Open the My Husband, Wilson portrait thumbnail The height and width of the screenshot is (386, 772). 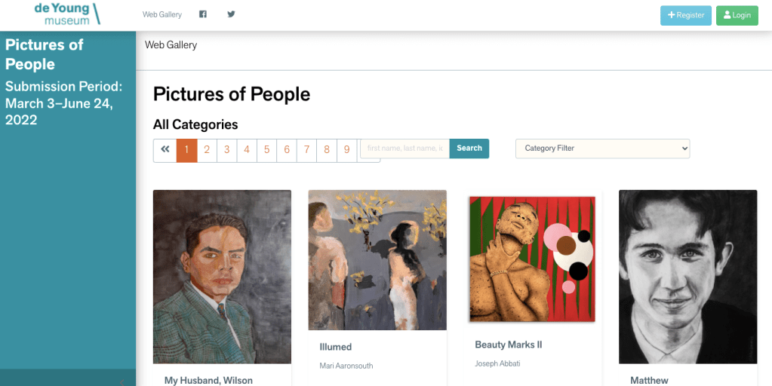(222, 276)
